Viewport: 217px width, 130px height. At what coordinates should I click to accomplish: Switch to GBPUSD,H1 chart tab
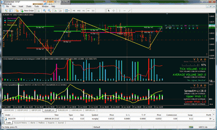tap(90, 110)
